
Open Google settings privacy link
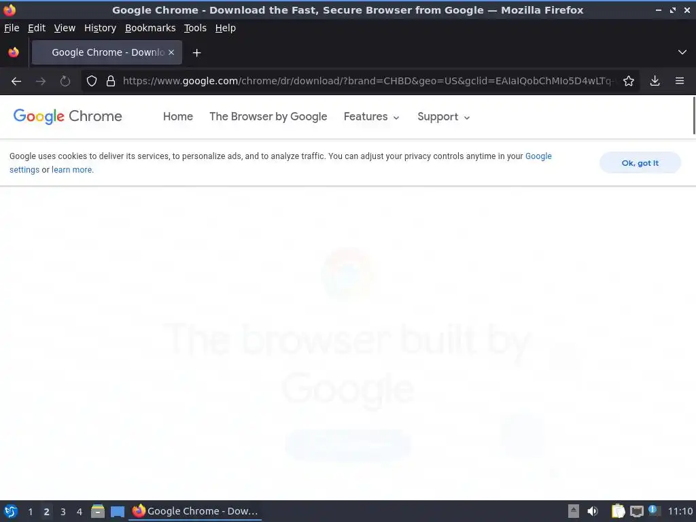pos(538,156)
